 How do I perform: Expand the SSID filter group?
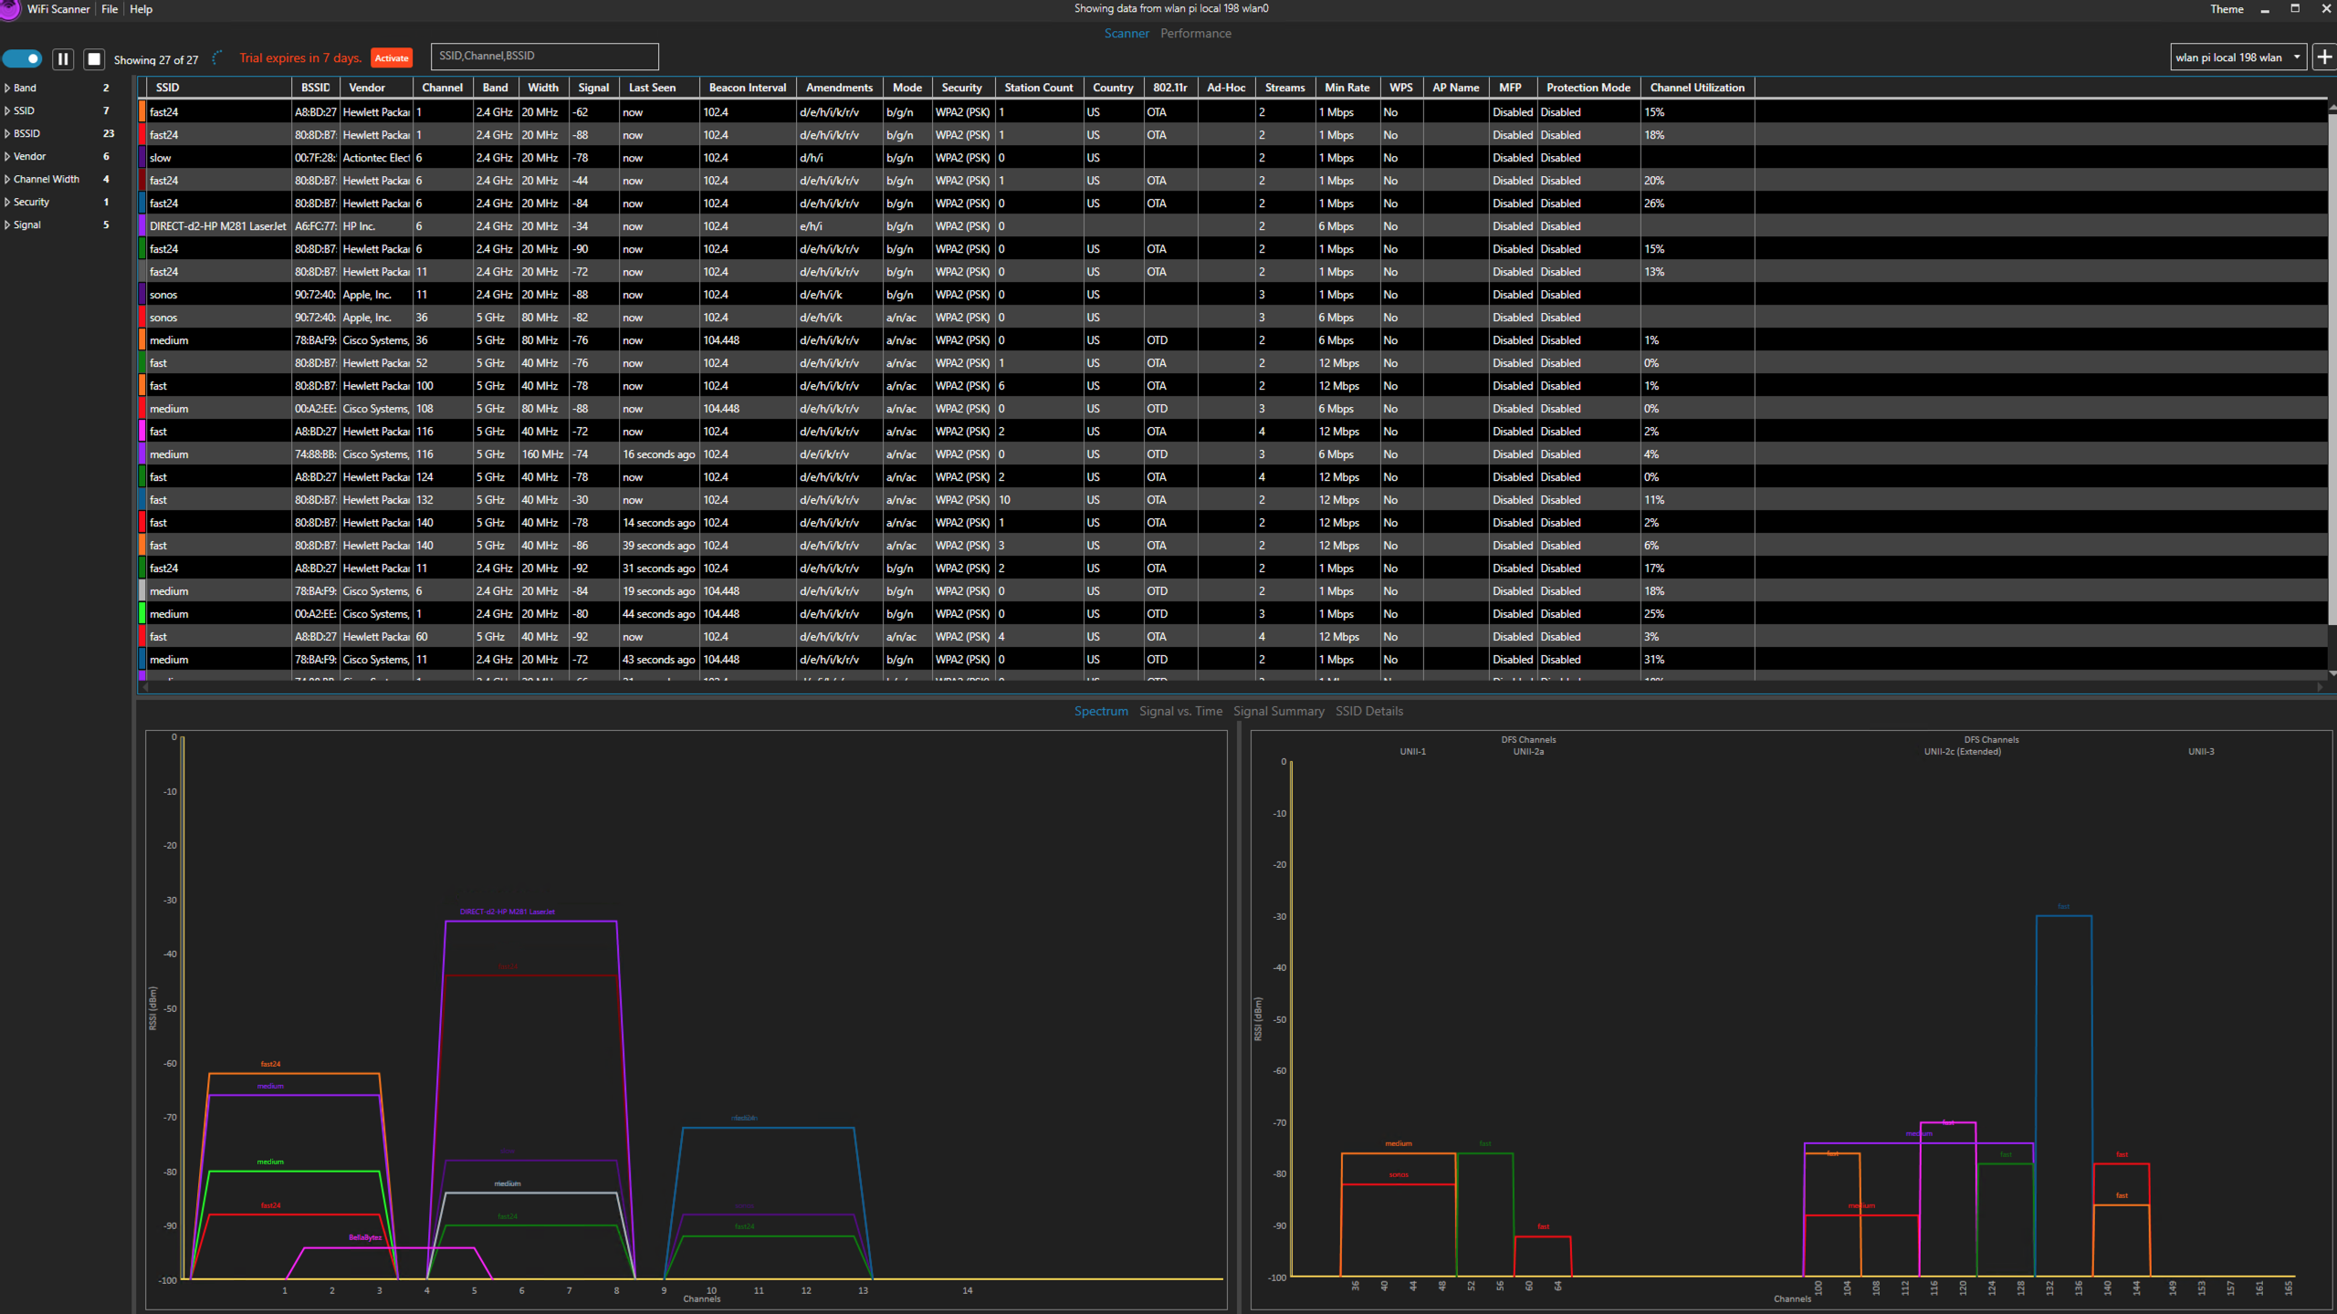(7, 111)
